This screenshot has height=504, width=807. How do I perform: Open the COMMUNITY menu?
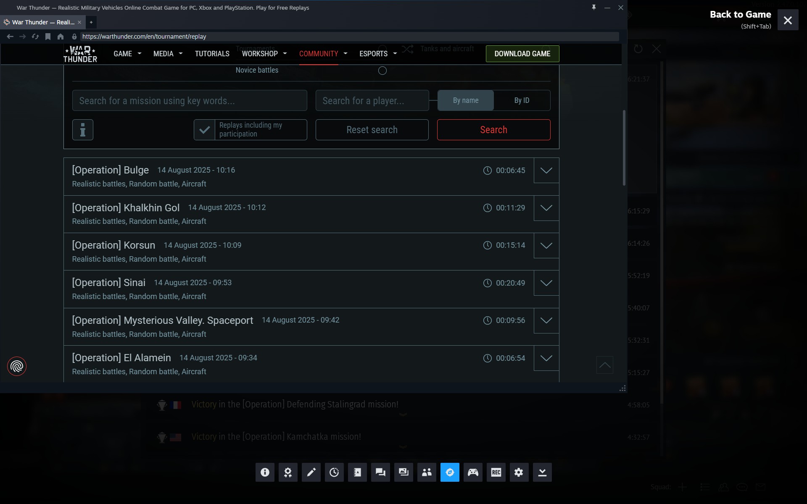(x=323, y=54)
